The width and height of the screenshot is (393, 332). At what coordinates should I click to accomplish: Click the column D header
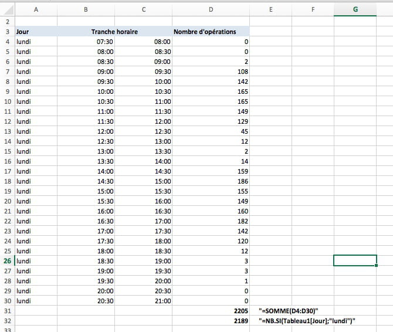[211, 9]
